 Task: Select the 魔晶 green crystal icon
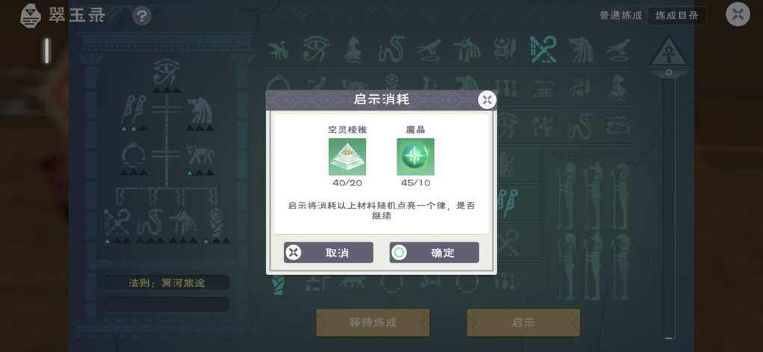point(416,156)
